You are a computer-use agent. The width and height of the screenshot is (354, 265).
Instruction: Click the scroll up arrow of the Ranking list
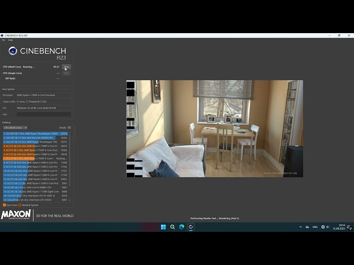tap(70, 133)
